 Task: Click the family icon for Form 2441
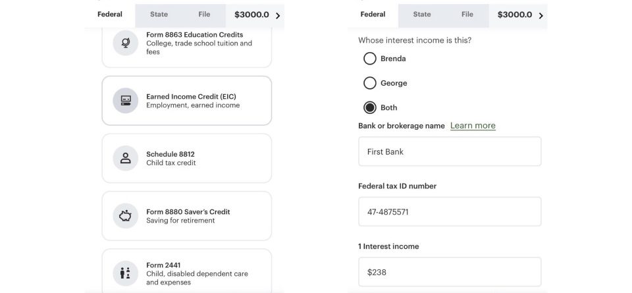pos(125,273)
